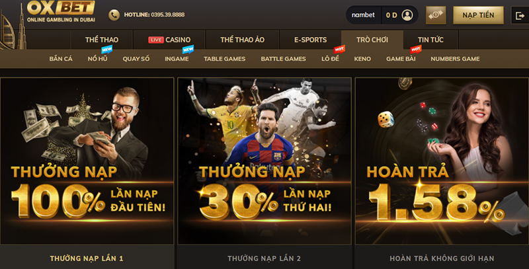Open the 1.58% Hoàn Trả promotion banner

(x=442, y=161)
